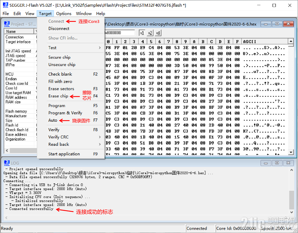Select the Base address row
The image size is (298, 233).
point(20,134)
